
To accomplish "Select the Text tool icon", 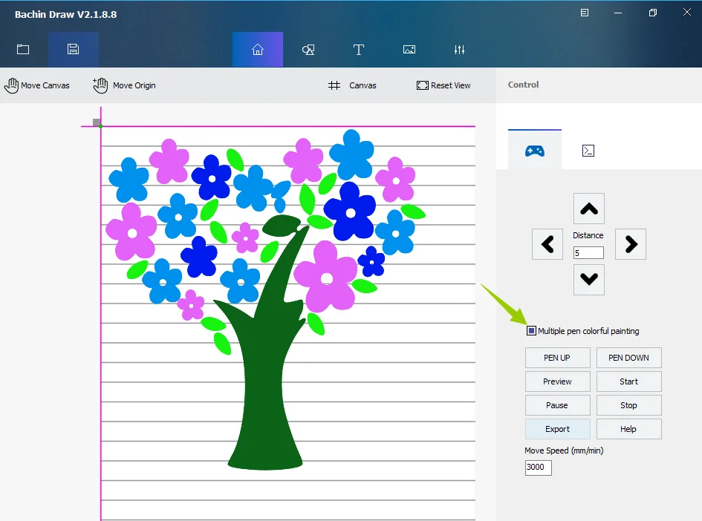I will [359, 50].
